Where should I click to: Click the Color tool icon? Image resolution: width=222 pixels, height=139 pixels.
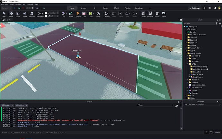click(113, 14)
